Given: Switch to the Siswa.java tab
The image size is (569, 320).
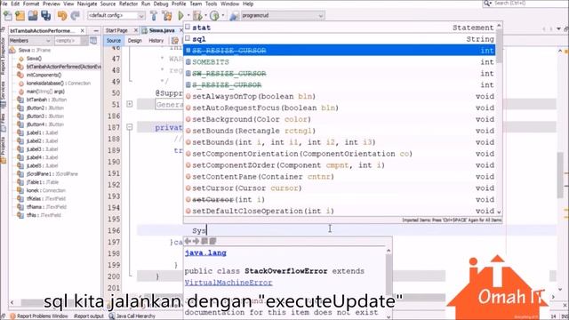Looking at the screenshot, I should click(x=162, y=30).
